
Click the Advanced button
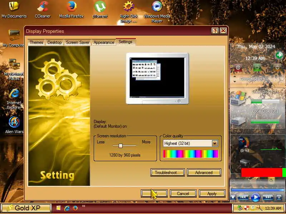[x=204, y=173]
